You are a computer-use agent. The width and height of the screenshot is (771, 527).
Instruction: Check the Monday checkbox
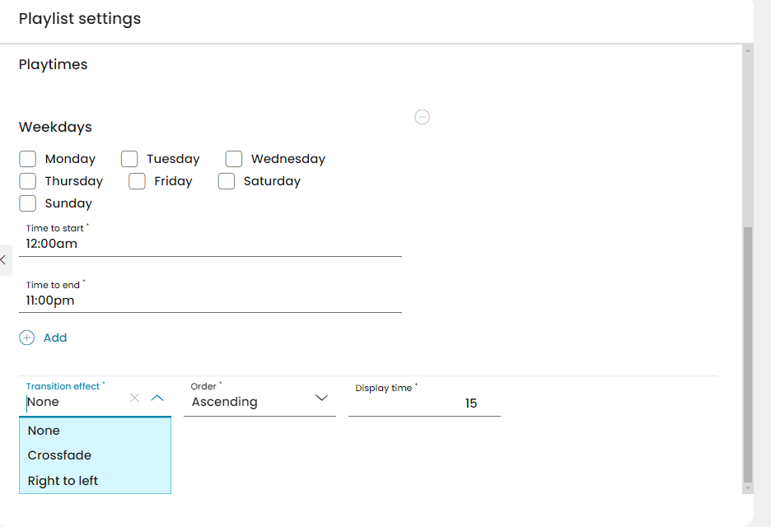27,159
